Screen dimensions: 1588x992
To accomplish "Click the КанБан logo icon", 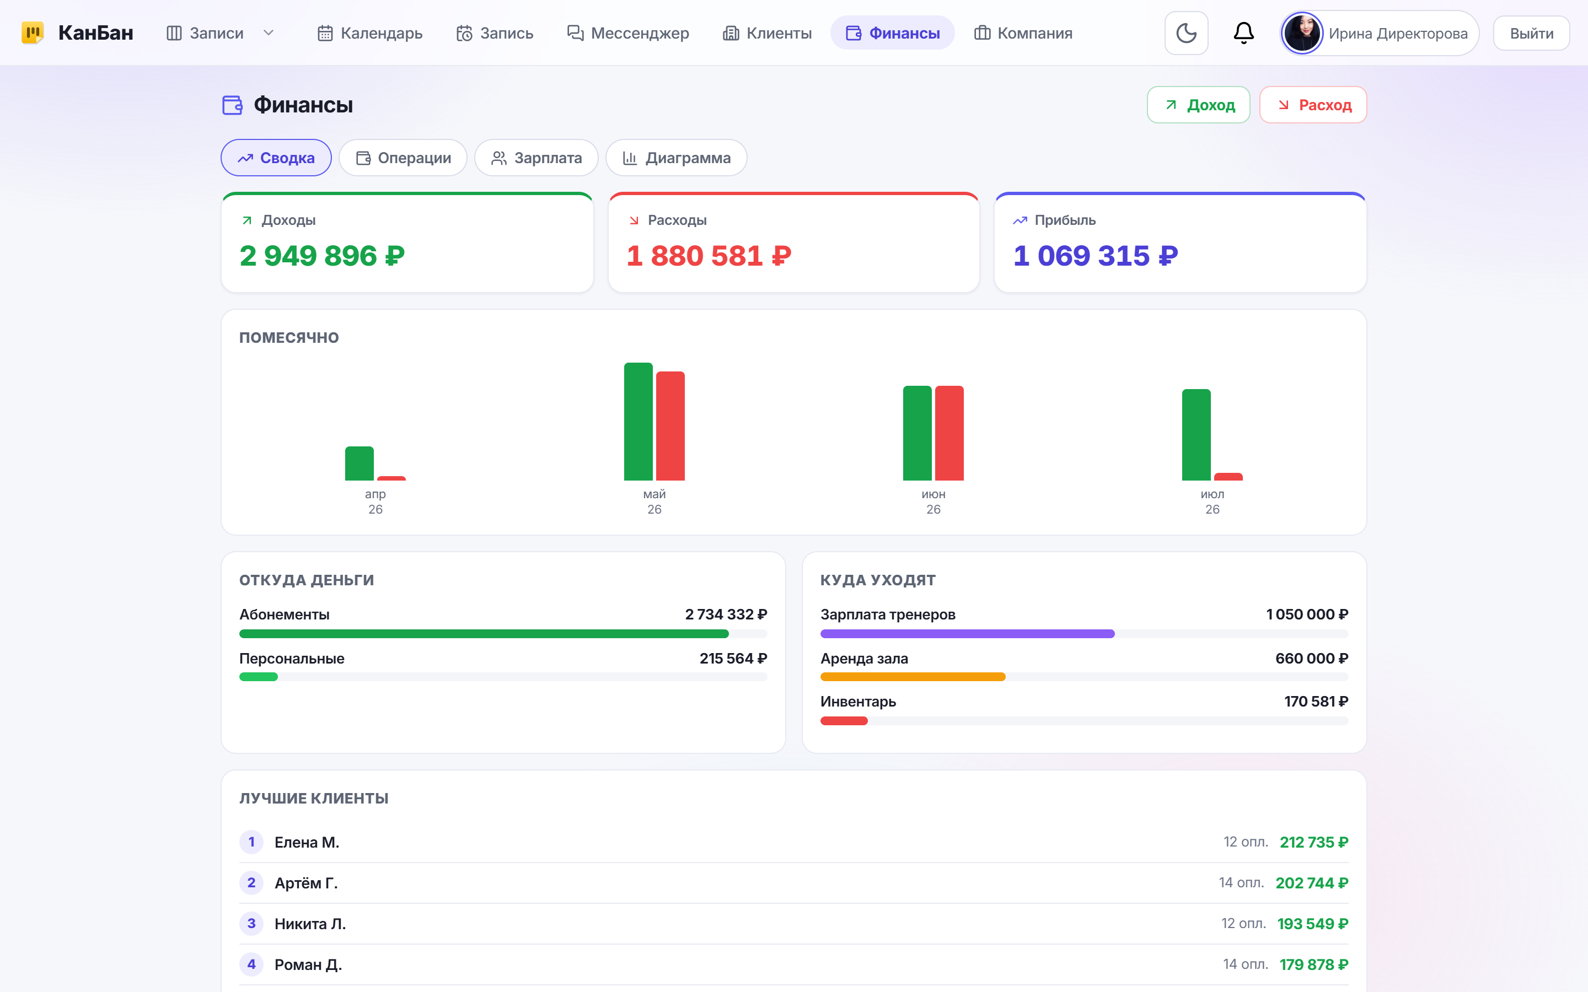I will 32,33.
